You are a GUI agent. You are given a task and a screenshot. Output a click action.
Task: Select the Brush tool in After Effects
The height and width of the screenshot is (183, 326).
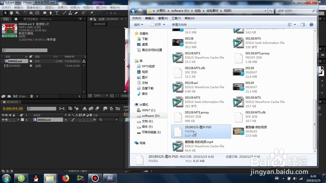65,13
